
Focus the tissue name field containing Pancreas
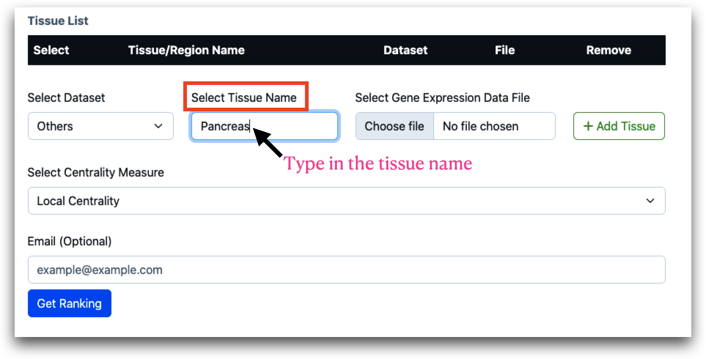pos(264,126)
